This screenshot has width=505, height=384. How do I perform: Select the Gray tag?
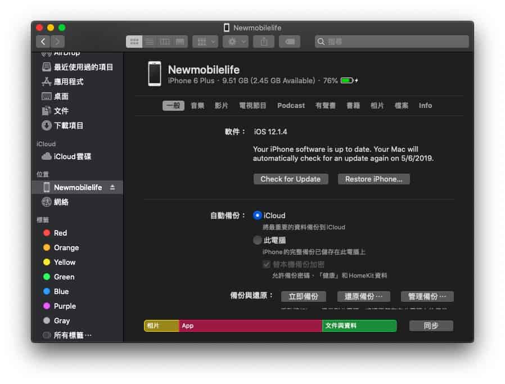[x=56, y=320]
